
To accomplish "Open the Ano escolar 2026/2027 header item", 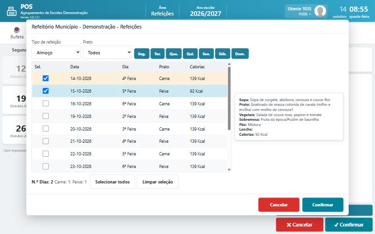I will point(205,11).
